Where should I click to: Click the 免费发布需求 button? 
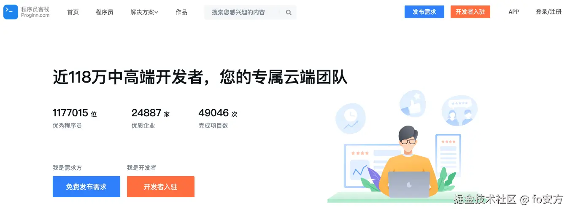tap(86, 187)
